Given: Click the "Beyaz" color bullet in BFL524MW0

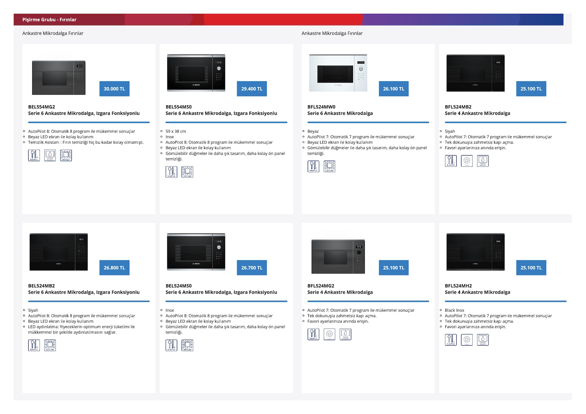Looking at the screenshot, I should pos(313,131).
